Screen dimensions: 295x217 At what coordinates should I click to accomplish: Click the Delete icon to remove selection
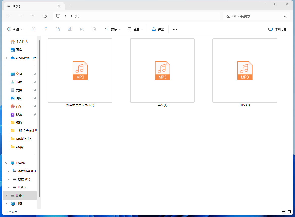[x=94, y=29]
